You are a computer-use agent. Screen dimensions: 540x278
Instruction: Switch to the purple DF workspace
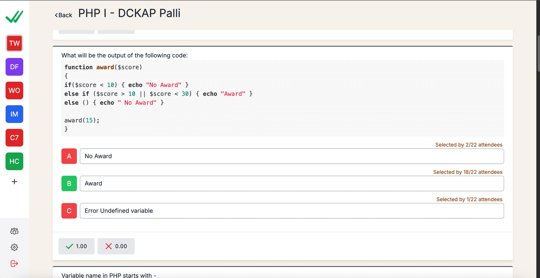pos(14,67)
